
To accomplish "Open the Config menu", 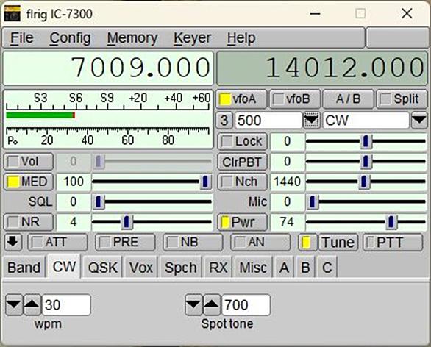I will click(x=70, y=38).
